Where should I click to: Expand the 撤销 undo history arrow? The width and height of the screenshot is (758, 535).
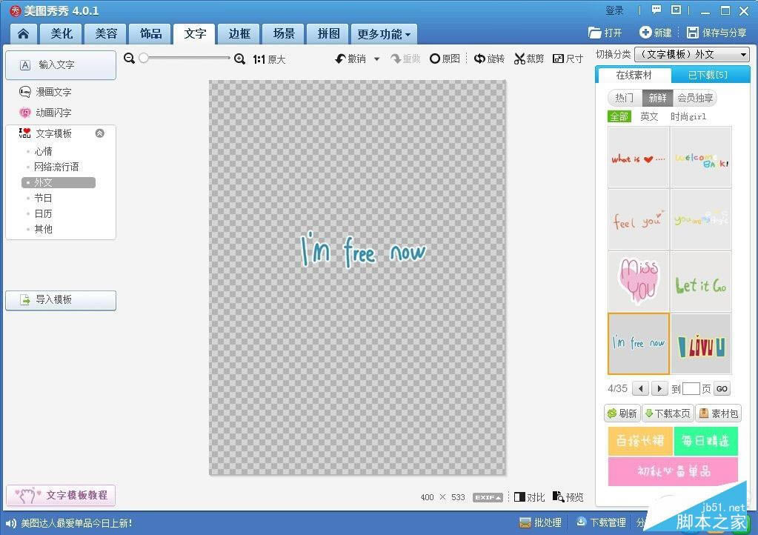point(376,59)
